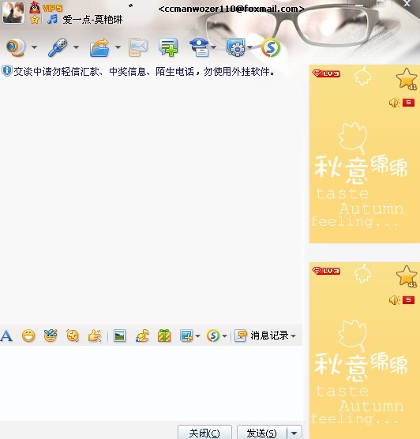
Task: Start a video call with the webcam icon
Action: (16, 47)
